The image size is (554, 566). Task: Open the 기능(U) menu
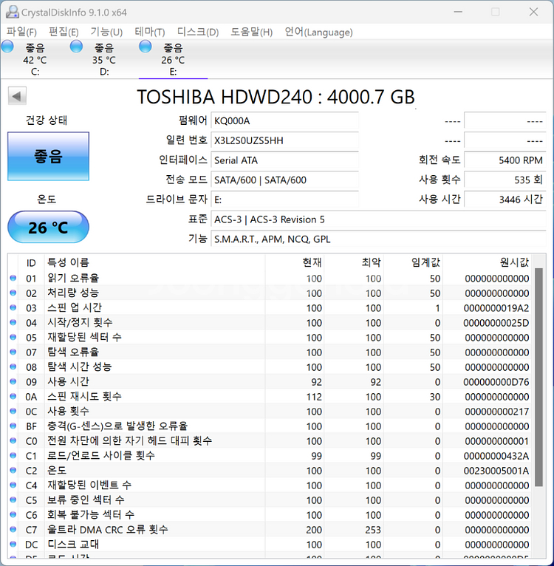tap(106, 32)
